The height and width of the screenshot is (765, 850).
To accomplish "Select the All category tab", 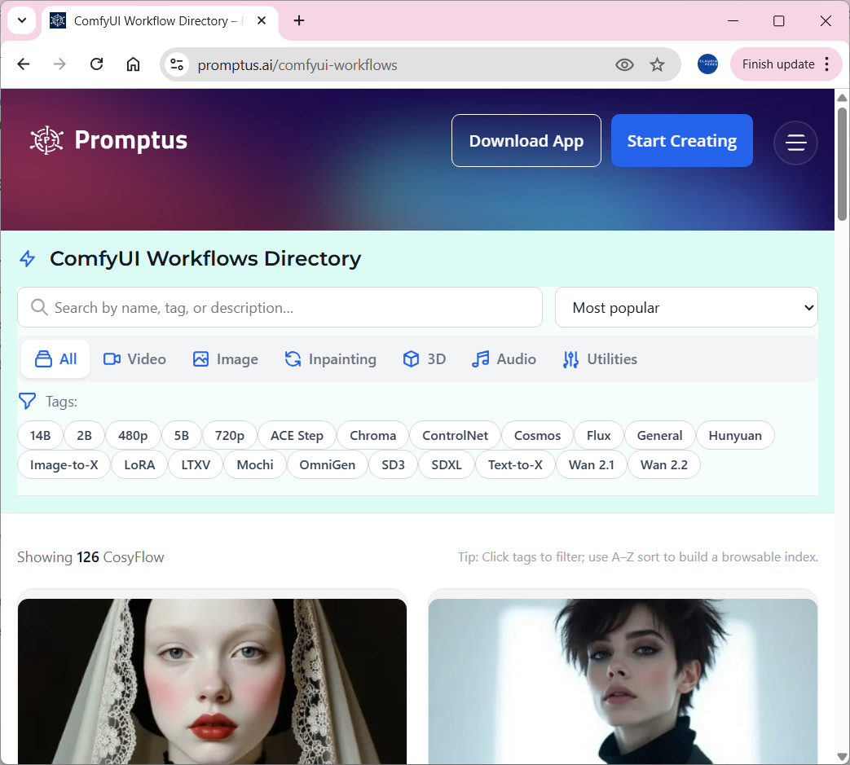I will (55, 358).
